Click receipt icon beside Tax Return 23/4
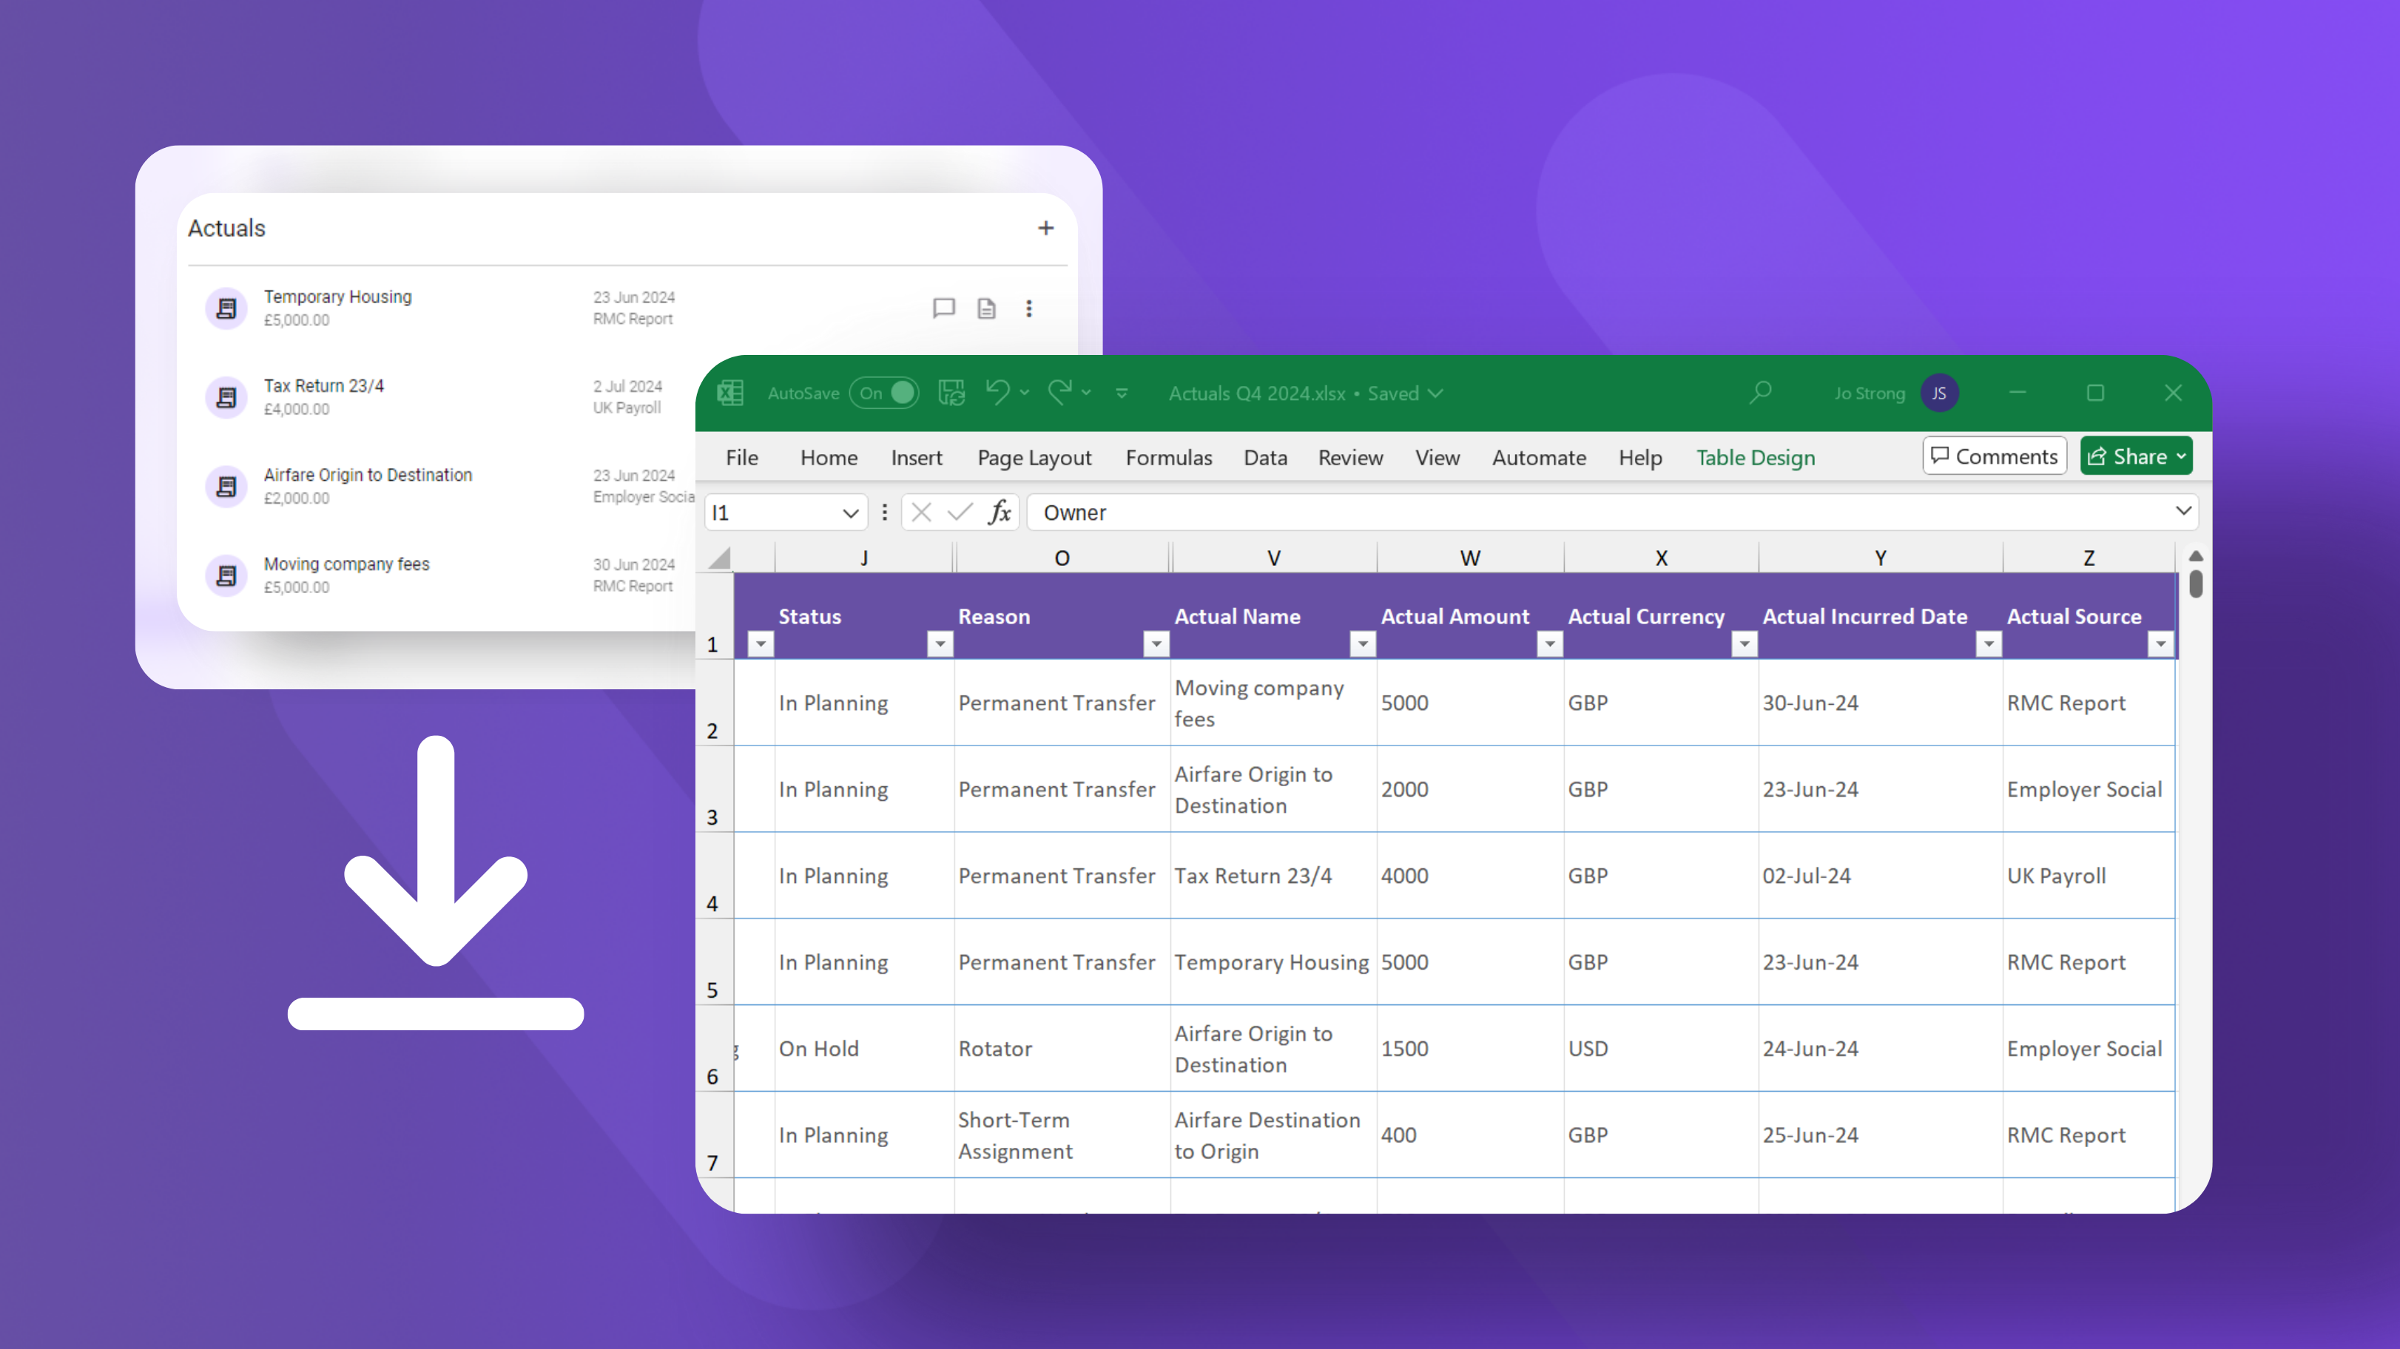 226,398
